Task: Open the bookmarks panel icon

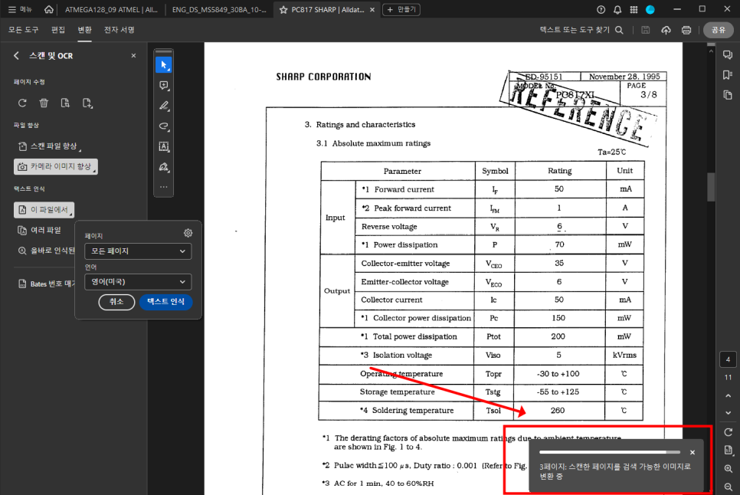Action: (728, 75)
